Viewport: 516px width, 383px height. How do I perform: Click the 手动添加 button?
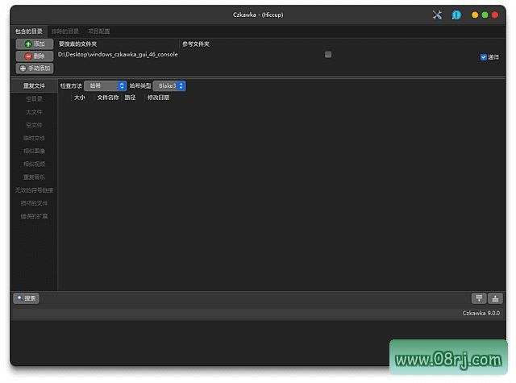click(x=35, y=69)
